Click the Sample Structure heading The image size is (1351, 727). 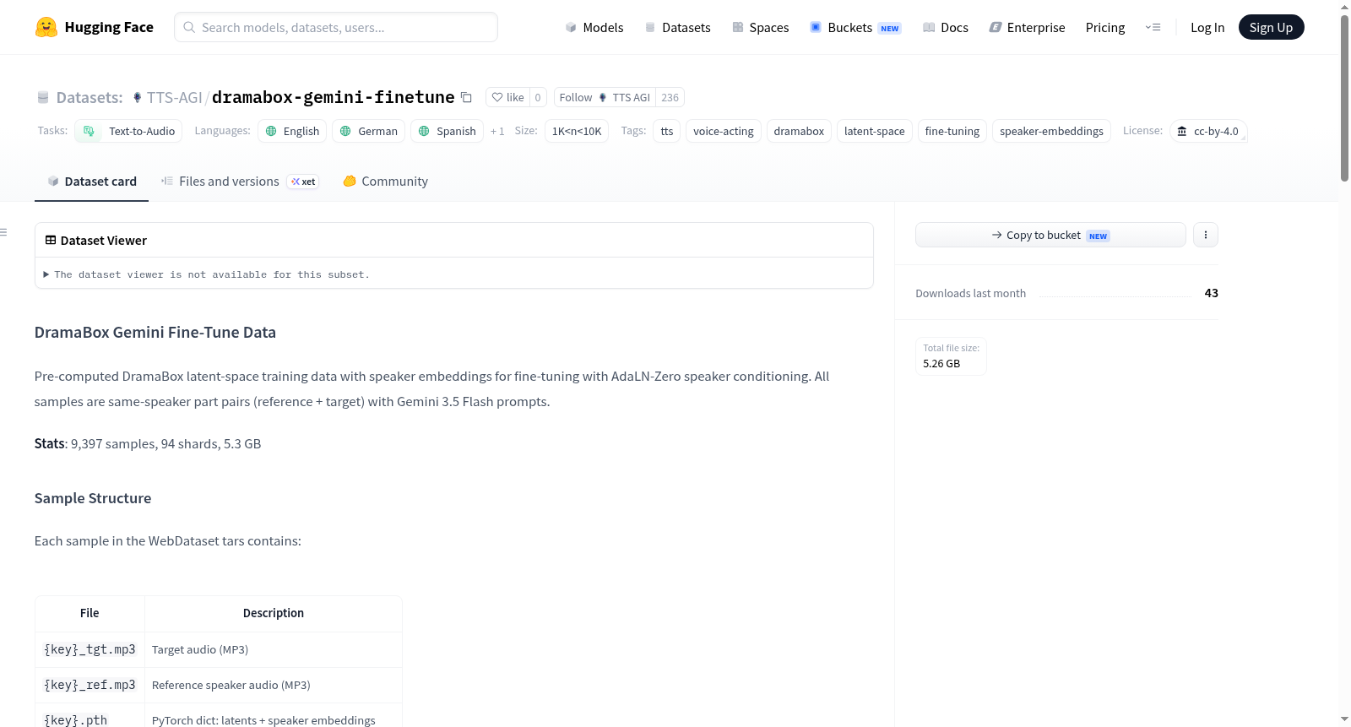tap(93, 498)
